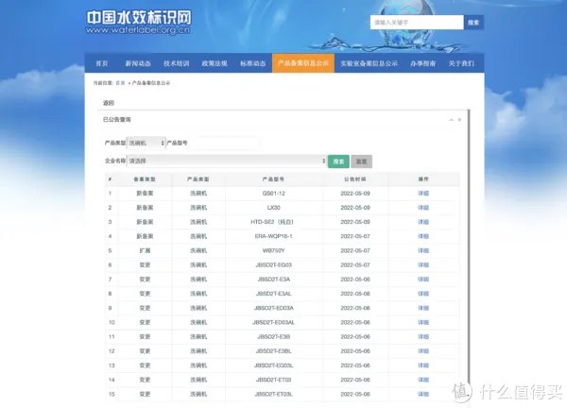The width and height of the screenshot is (567, 408).
Task: Click the model cell JBSD2T-ED03AL
Action: click(274, 322)
